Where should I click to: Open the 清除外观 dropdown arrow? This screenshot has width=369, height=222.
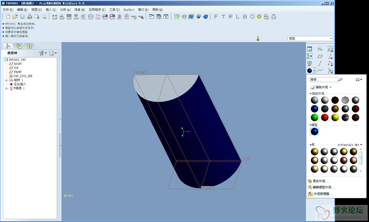coord(331,87)
